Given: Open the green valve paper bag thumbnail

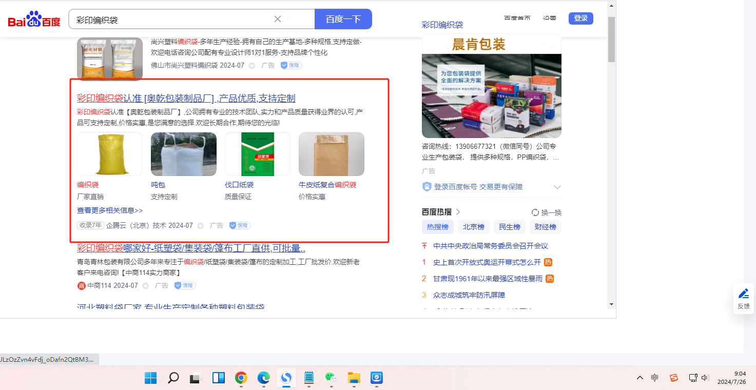Looking at the screenshot, I should click(x=258, y=154).
